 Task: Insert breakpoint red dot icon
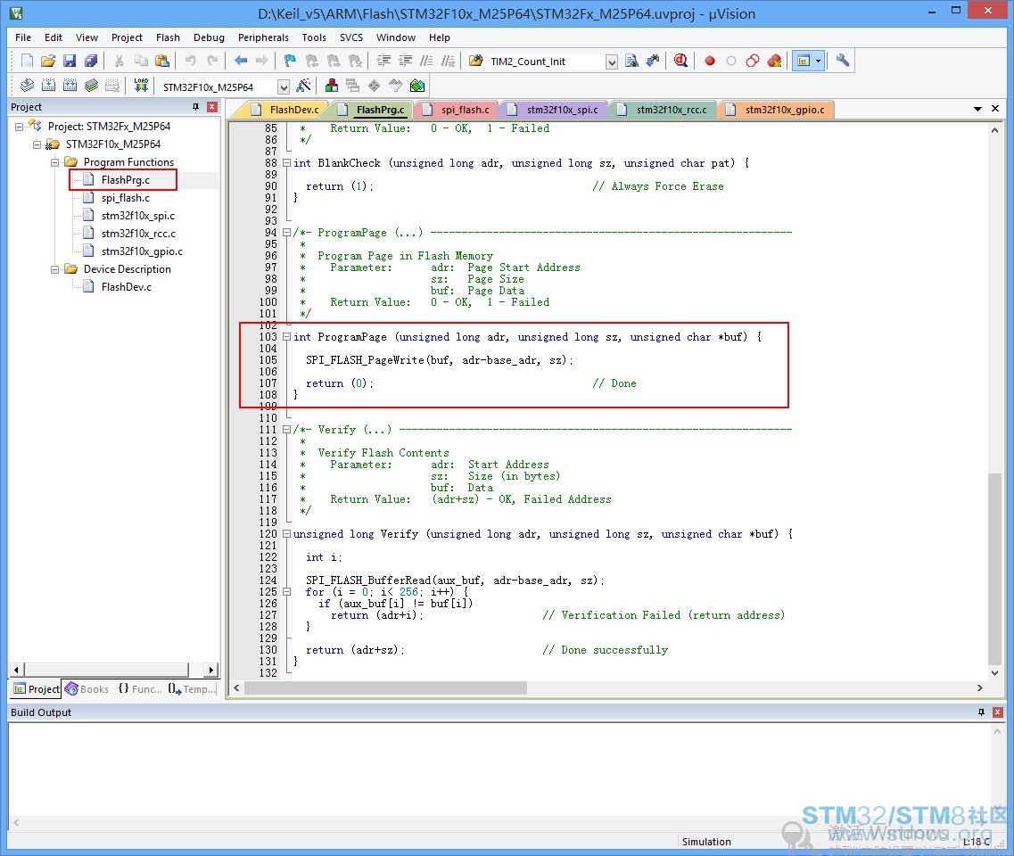[x=709, y=61]
